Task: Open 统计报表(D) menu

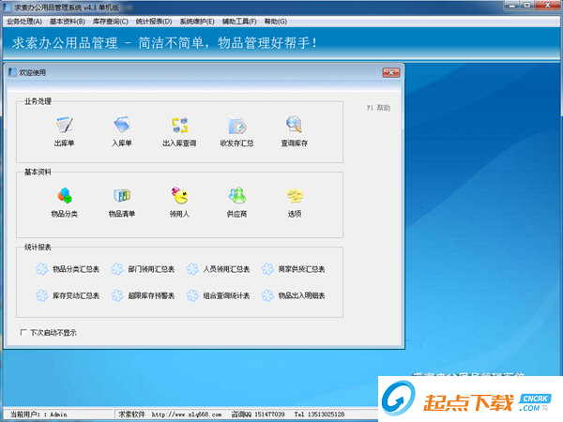Action: click(x=154, y=22)
